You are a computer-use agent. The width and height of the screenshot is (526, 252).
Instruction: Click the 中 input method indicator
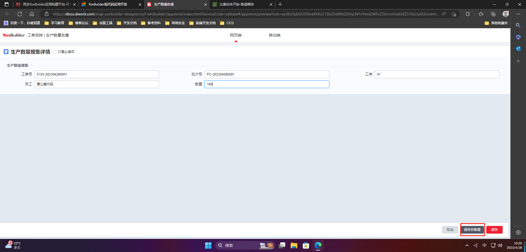click(x=485, y=245)
